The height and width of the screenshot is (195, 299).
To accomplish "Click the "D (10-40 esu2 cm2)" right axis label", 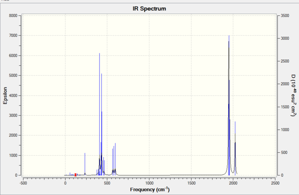I will (294, 95).
